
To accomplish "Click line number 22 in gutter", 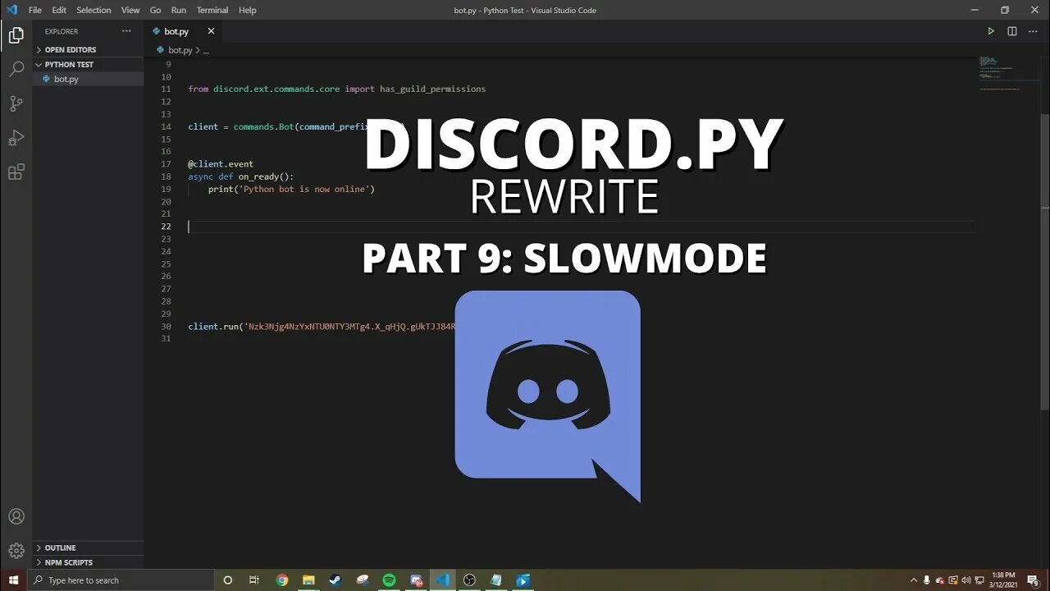I will (167, 227).
